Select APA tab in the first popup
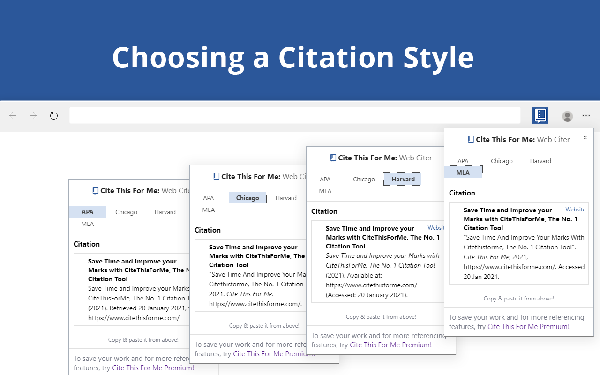 88,212
